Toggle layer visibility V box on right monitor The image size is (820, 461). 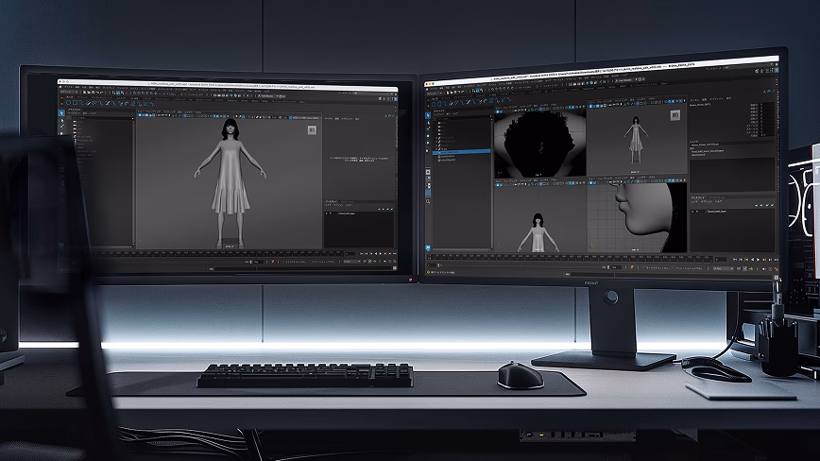click(692, 212)
